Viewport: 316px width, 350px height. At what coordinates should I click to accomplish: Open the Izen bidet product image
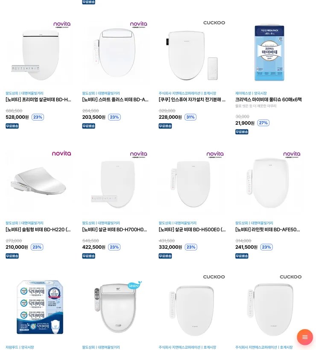tap(116, 307)
